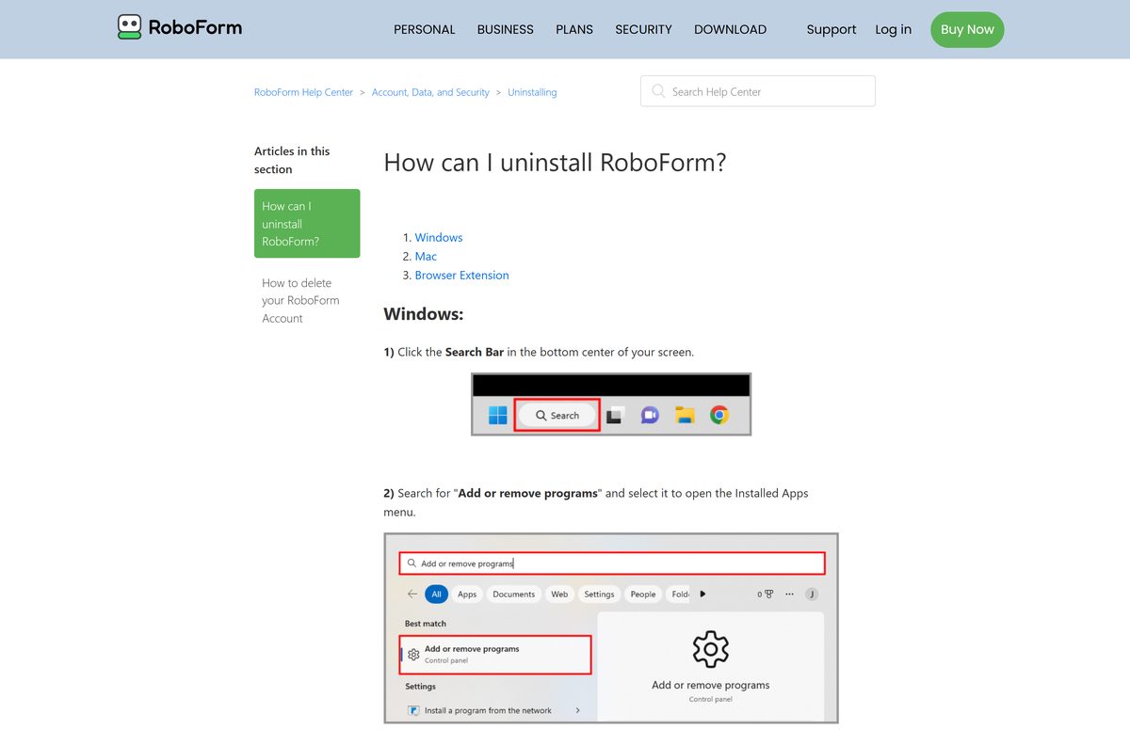
Task: Select the How can I uninstall RoboForm? article
Action: (307, 224)
